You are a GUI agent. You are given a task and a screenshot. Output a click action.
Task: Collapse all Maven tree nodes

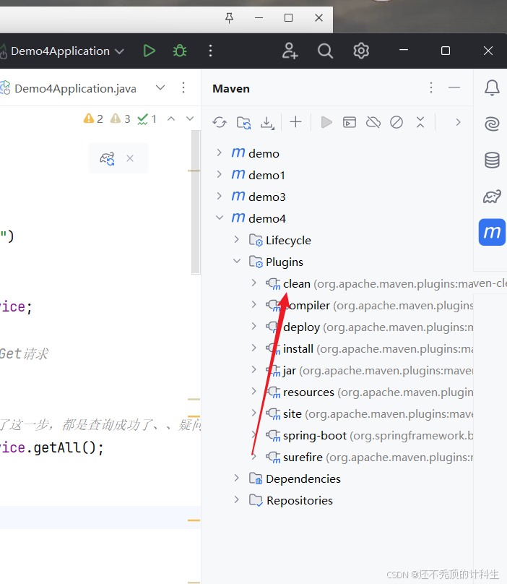pos(420,122)
